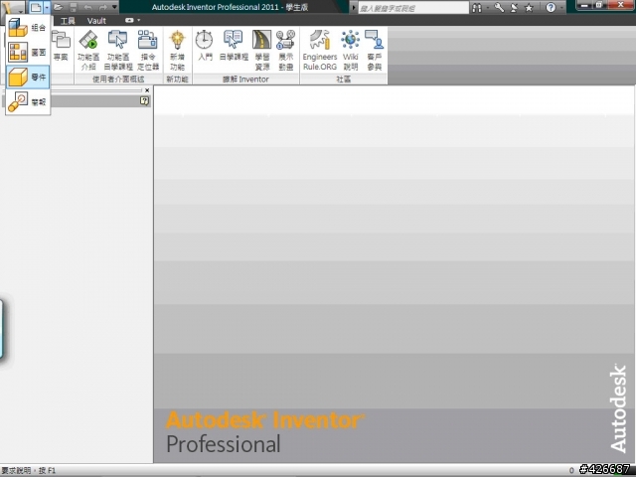636x477 pixels.
Task: Expand the Help menu dropdown arrow
Action: click(561, 8)
